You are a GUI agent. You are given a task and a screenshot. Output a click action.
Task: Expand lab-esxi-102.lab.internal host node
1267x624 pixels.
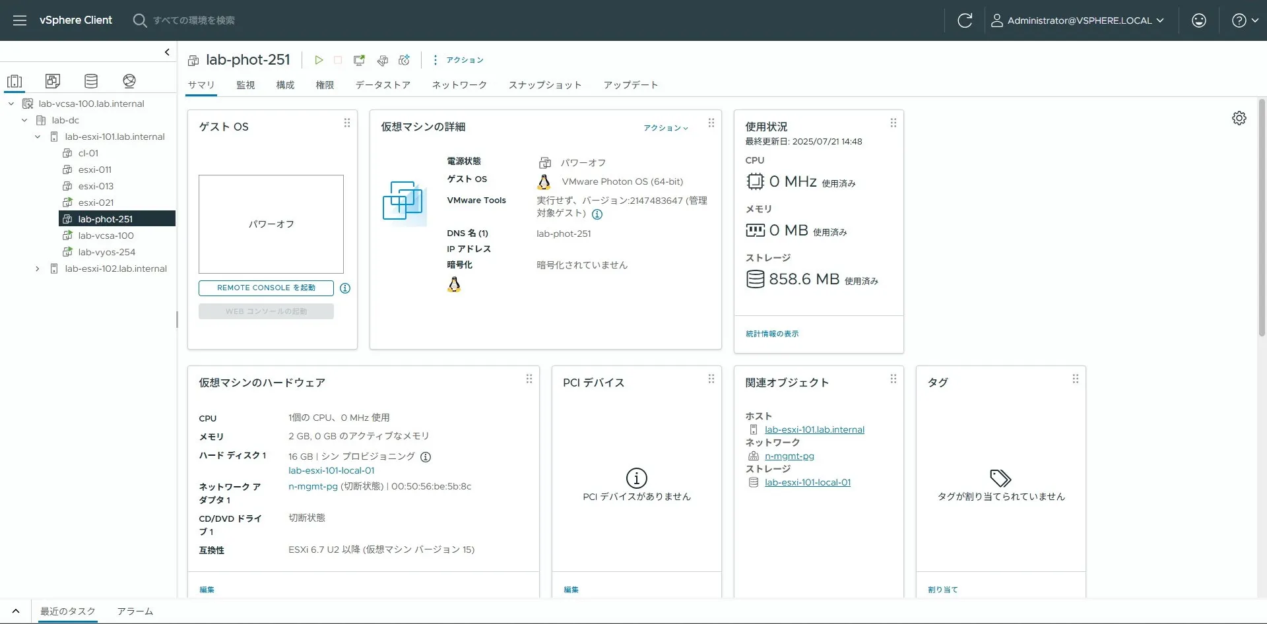(x=38, y=268)
